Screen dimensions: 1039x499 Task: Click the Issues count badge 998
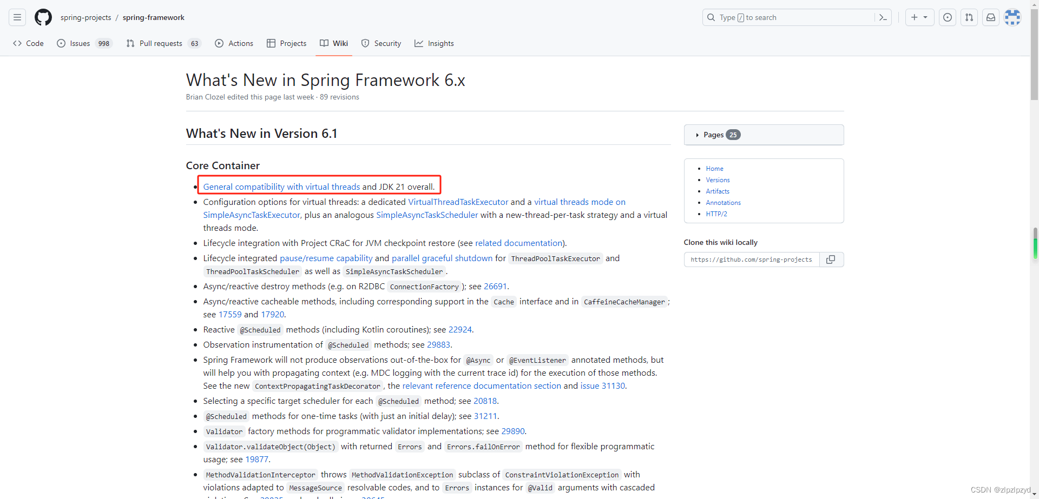(x=104, y=43)
